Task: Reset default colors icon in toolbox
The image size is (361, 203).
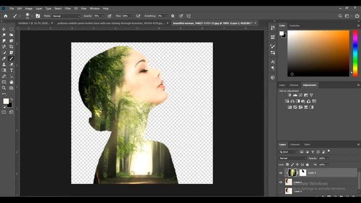Action: pyautogui.click(x=4, y=107)
